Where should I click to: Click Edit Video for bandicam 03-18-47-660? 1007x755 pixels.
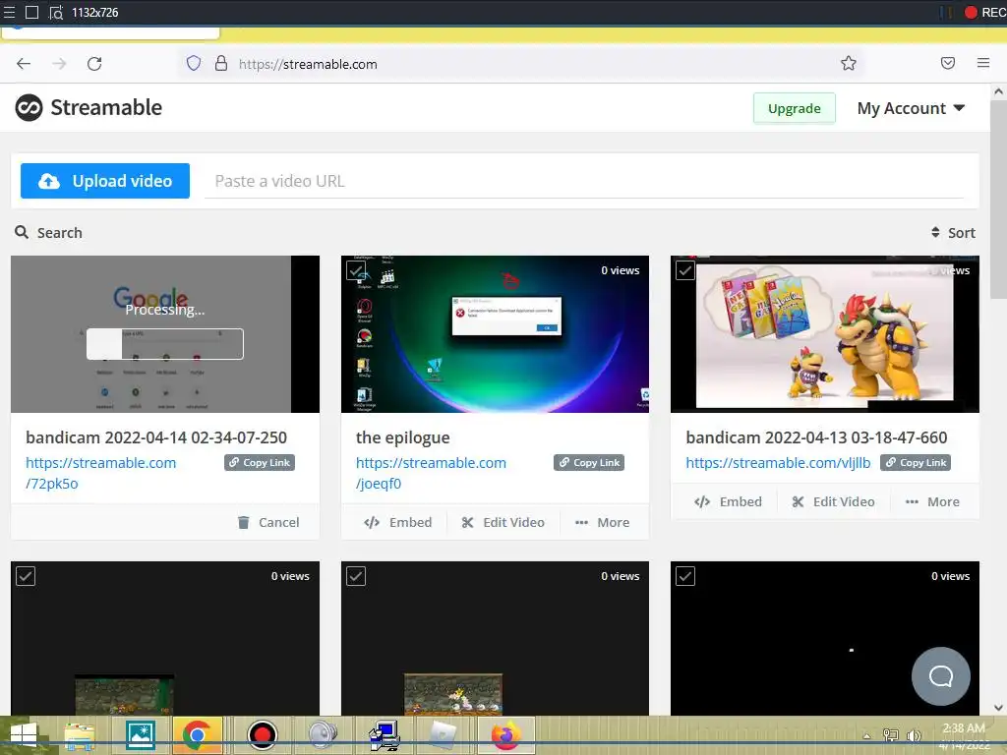coord(833,502)
